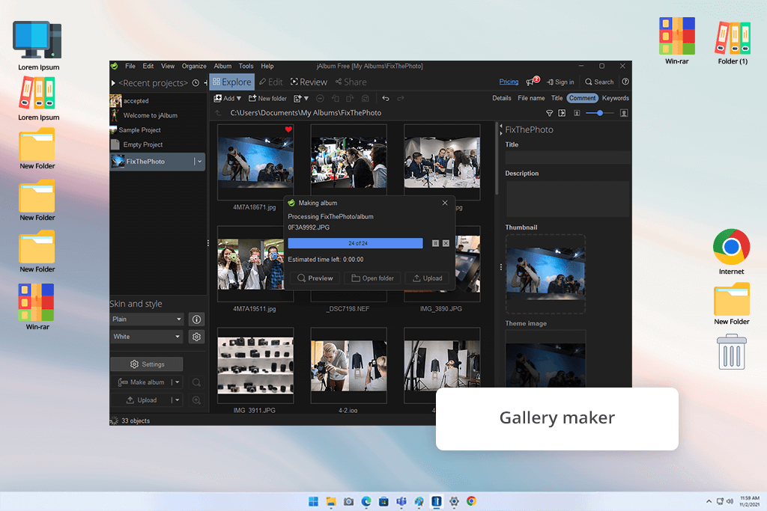Open the recent projects history clock icon

(195, 83)
